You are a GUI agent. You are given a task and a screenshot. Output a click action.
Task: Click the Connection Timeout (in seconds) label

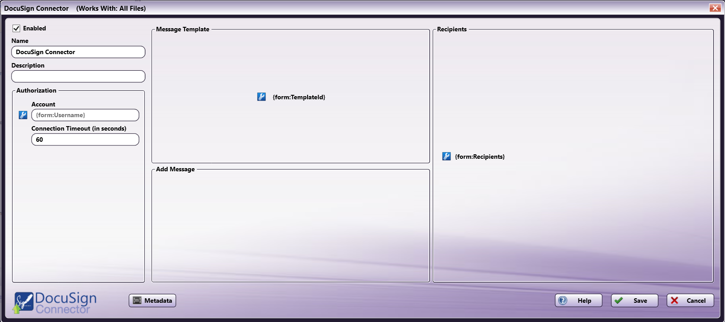point(79,128)
